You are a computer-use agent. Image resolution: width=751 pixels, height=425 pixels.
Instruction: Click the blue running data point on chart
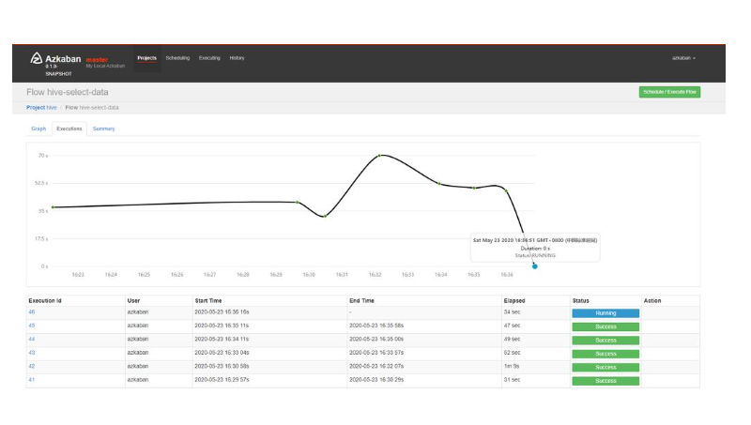point(534,266)
